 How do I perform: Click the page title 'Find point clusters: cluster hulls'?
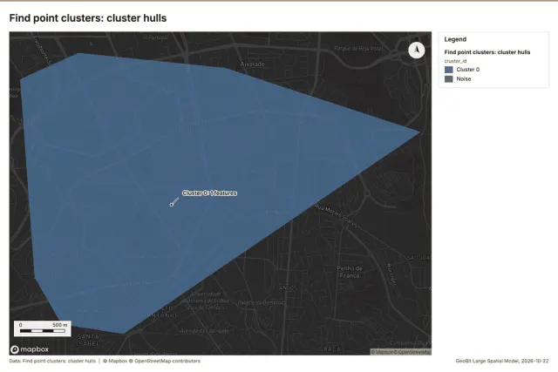pos(88,18)
